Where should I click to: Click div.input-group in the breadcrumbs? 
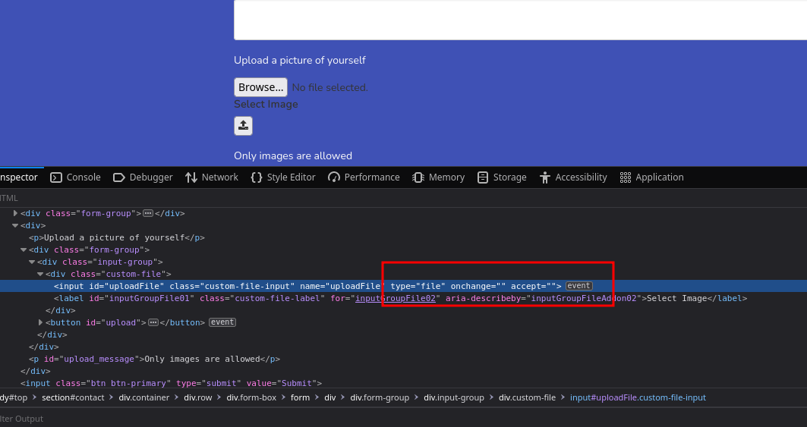pos(454,397)
